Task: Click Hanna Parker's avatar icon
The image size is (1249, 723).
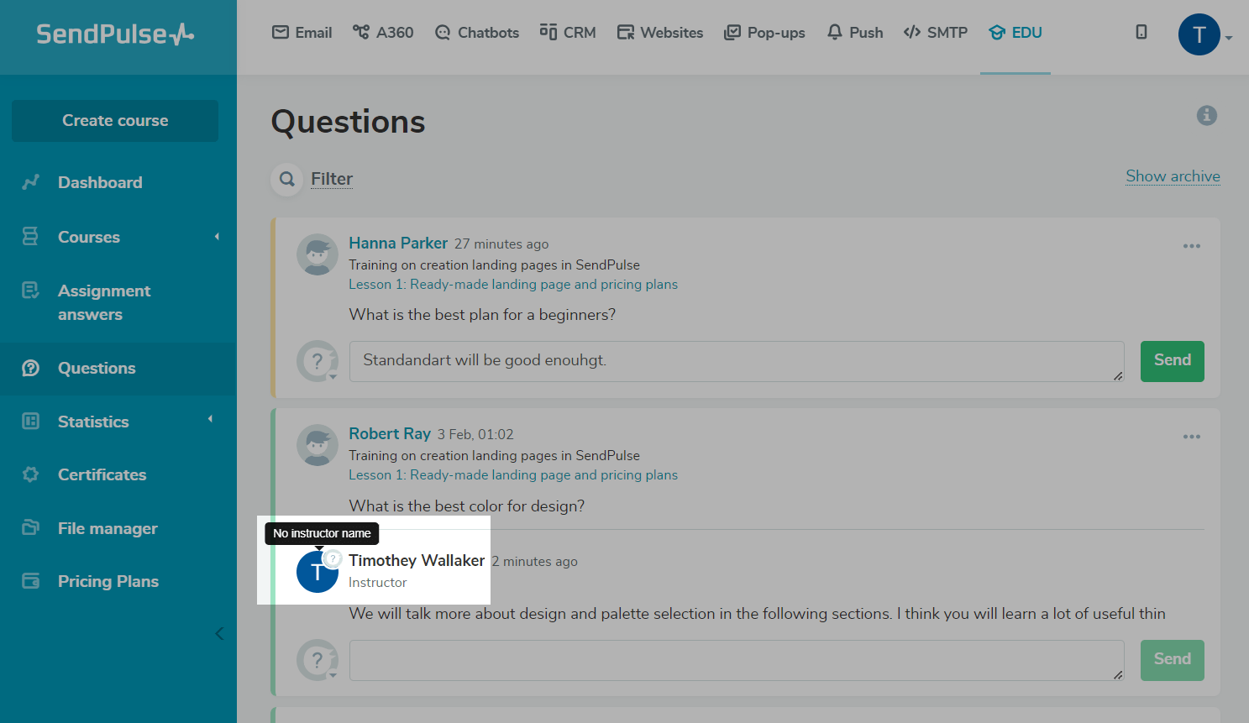Action: 317,254
